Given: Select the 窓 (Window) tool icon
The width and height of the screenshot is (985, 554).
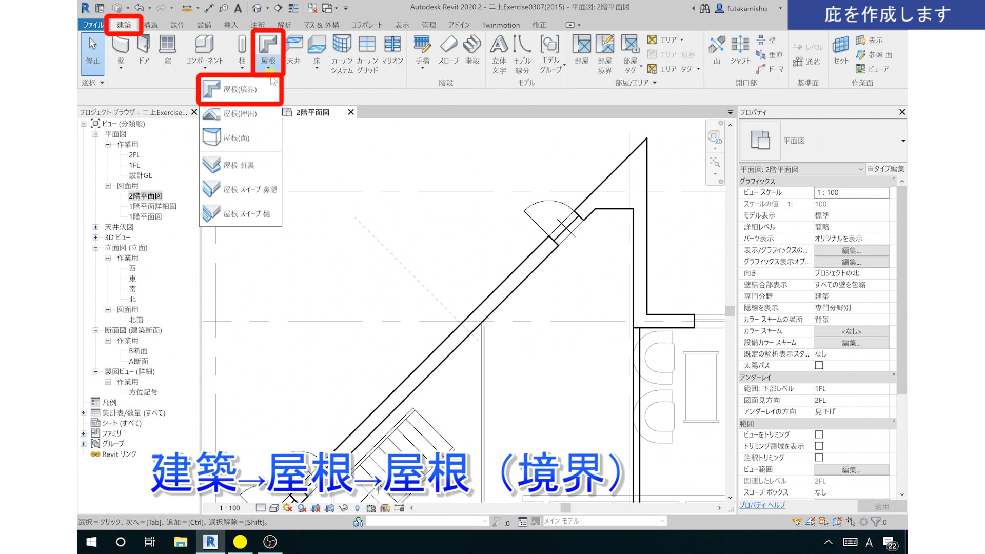Looking at the screenshot, I should 167,45.
